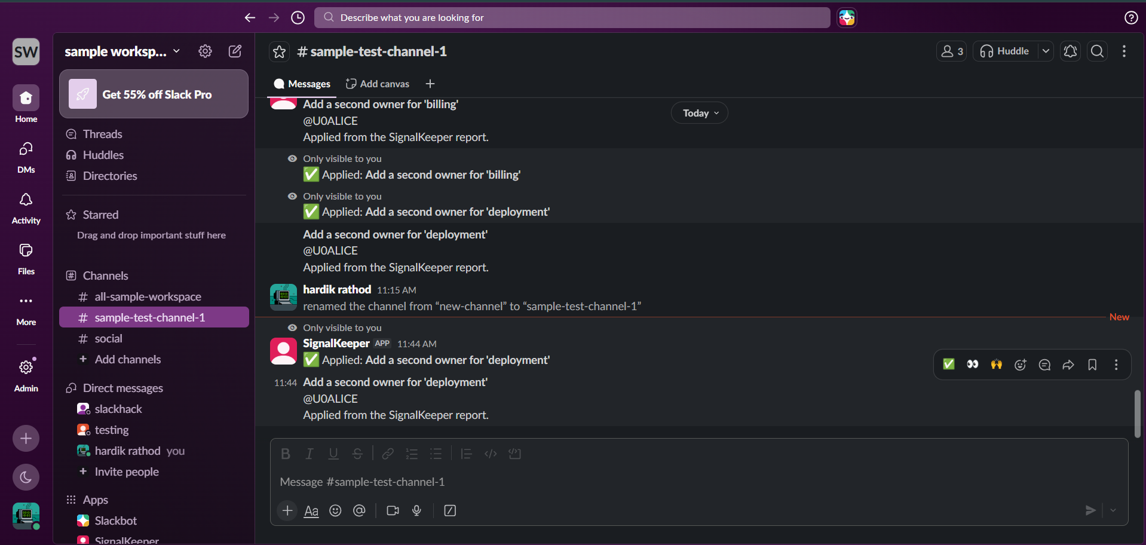Switch to the Messages tab
Image resolution: width=1146 pixels, height=545 pixels.
[x=302, y=84]
